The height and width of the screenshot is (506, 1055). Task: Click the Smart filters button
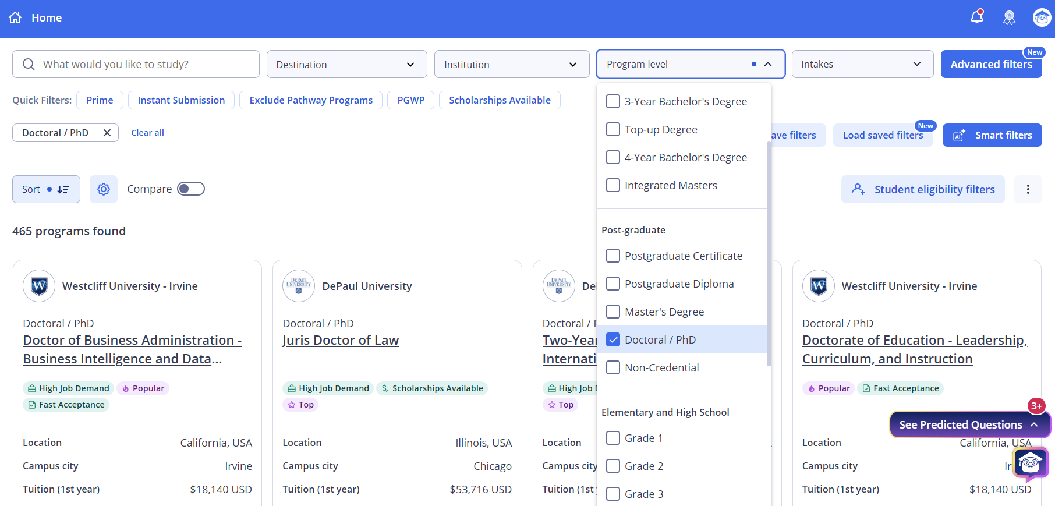992,135
